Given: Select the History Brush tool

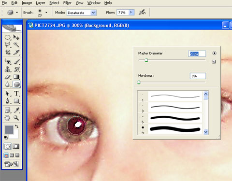Looking at the screenshot, I should pos(16,69).
